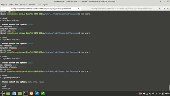Open the Wi-Fi network tray icon
Image resolution: width=170 pixels, height=96 pixels.
tap(156, 94)
